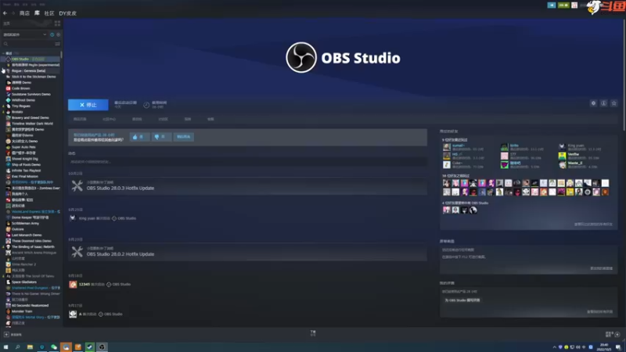Open friend Verifiw's avatar

point(562,156)
